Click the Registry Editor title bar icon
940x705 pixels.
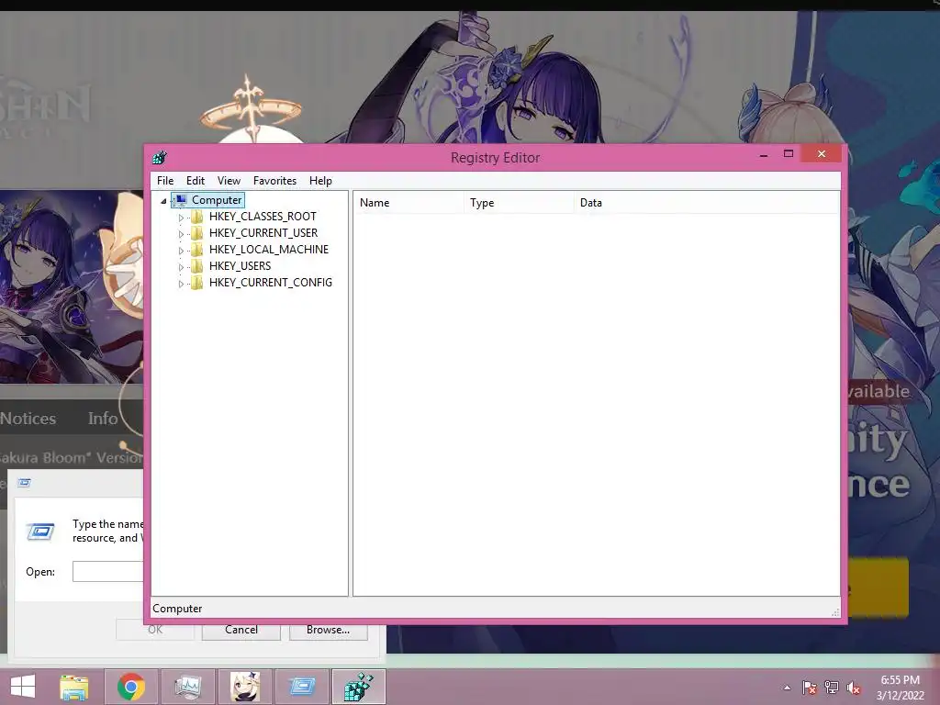coord(160,158)
